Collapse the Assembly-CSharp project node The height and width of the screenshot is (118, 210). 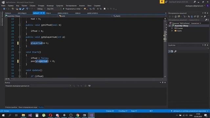(170, 26)
